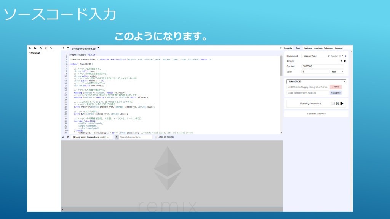Open the Account dropdown
The height and width of the screenshot is (219, 390).
tap(323, 61)
